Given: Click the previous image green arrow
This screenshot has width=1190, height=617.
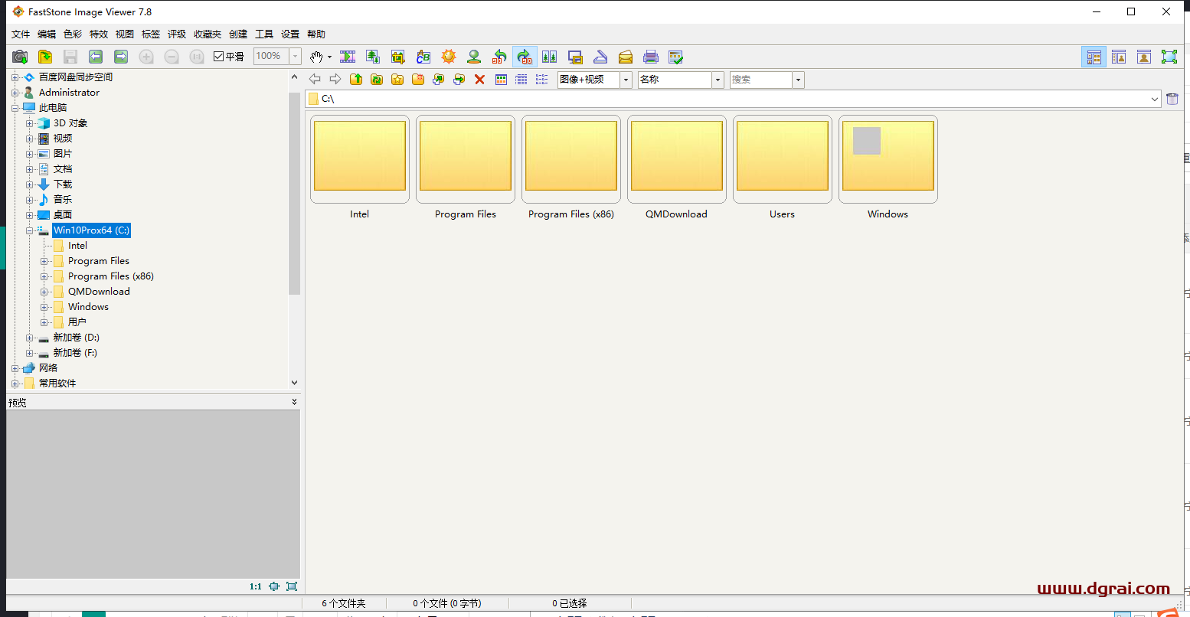Looking at the screenshot, I should click(96, 57).
